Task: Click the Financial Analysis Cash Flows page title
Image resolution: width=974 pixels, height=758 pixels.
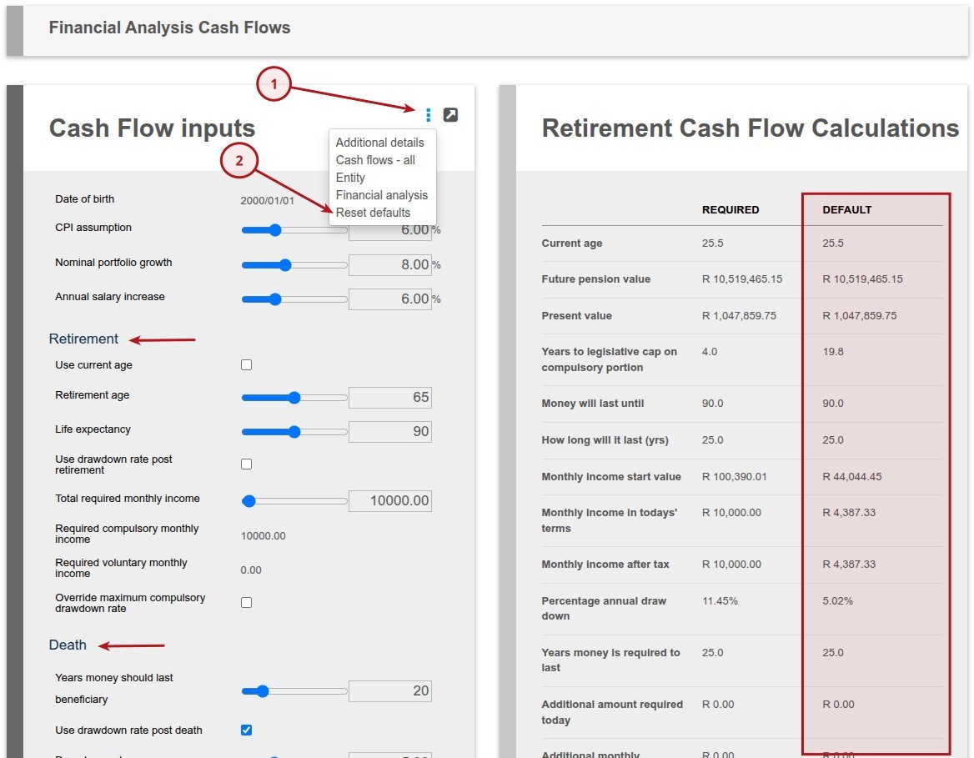Action: (169, 28)
